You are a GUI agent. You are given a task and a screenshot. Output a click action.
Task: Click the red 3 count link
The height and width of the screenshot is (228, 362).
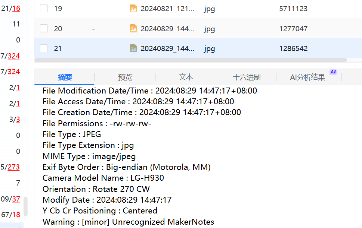tap(18, 119)
